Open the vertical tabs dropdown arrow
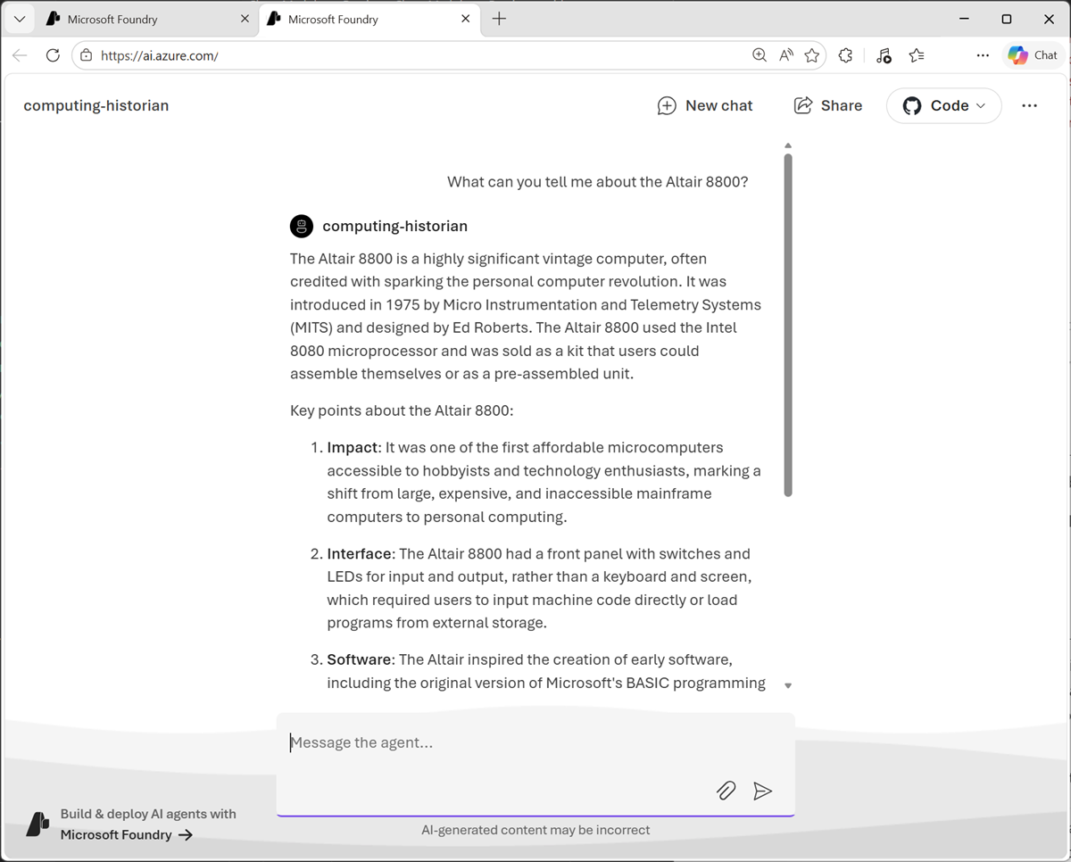 point(19,19)
